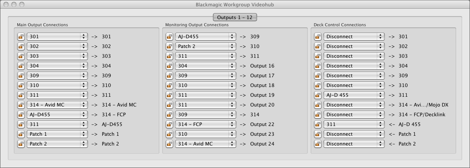
Task: Lock the Deck Control 314 - Avi.../Mojo DX row
Action: pos(318,105)
